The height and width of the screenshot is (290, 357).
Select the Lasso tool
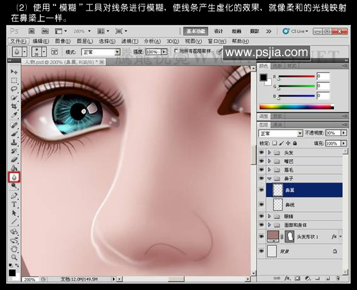[14, 89]
